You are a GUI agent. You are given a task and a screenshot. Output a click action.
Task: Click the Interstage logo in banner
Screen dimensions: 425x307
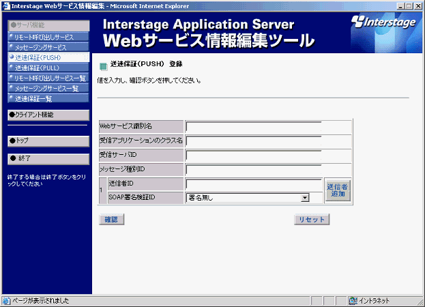(383, 23)
